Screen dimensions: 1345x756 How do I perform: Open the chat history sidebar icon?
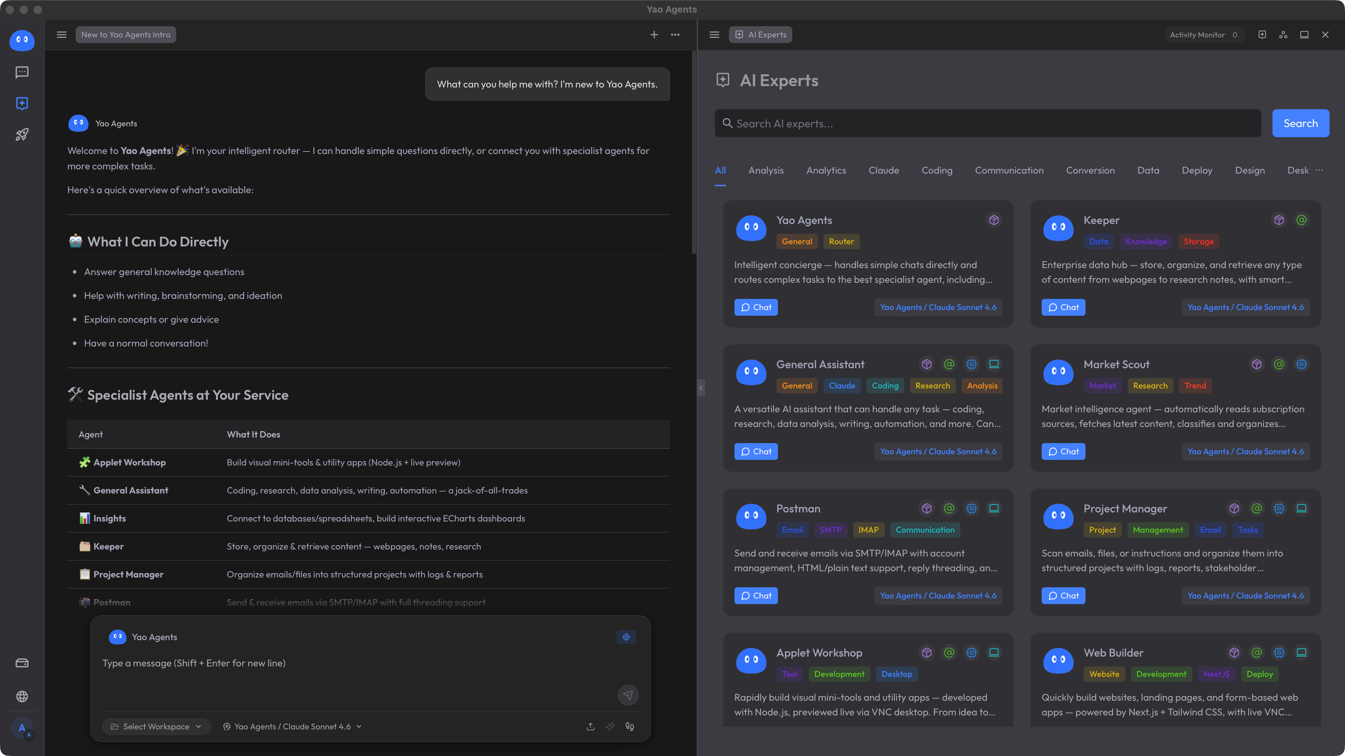coord(22,72)
